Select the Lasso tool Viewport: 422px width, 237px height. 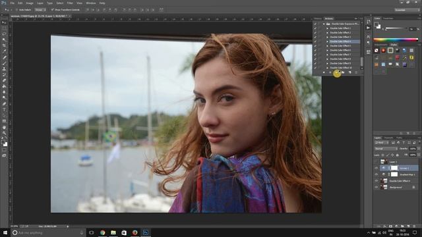coord(4,34)
